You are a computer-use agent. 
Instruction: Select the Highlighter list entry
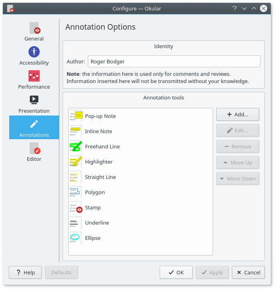140,162
